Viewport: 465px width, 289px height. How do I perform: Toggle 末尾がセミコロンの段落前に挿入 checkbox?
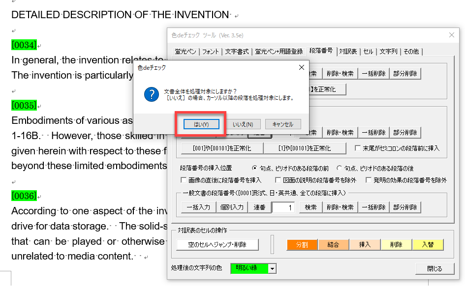pyautogui.click(x=358, y=148)
